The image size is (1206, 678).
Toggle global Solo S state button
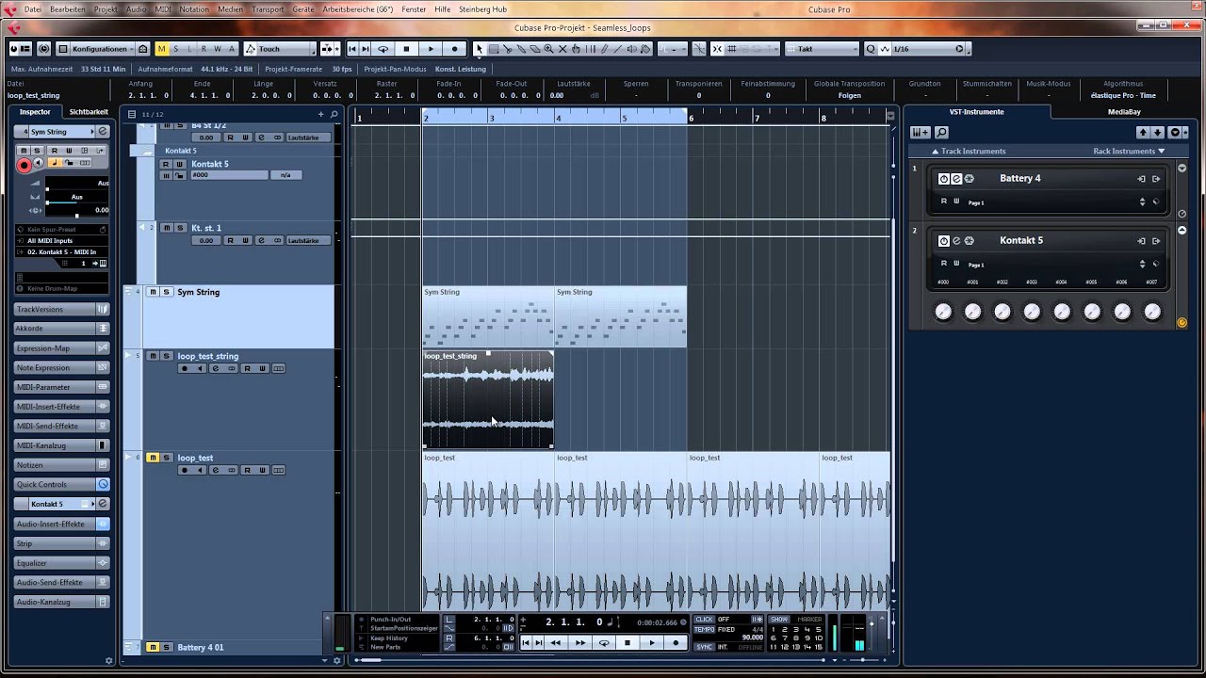[175, 49]
